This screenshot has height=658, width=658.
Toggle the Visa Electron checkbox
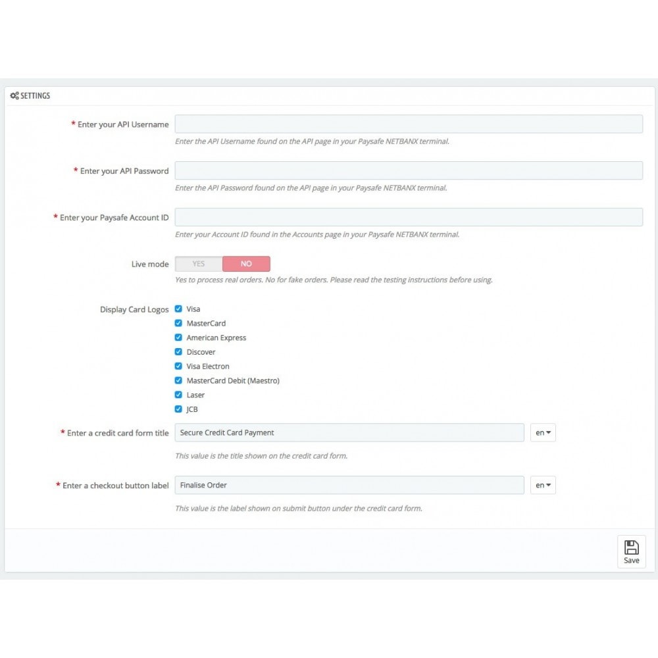pos(178,366)
